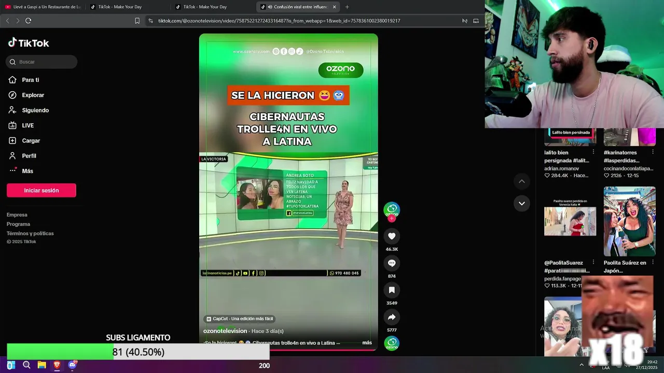Switch to the YouTube Llevé a Gaspi tab
Screen dimensions: 664x373
43,7
